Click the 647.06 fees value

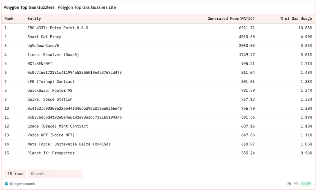coord(248,135)
